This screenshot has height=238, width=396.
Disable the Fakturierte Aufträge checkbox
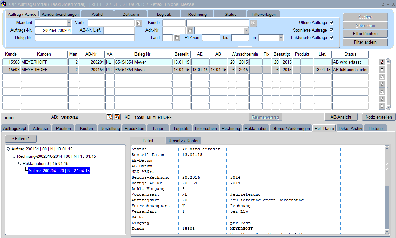[x=331, y=37]
